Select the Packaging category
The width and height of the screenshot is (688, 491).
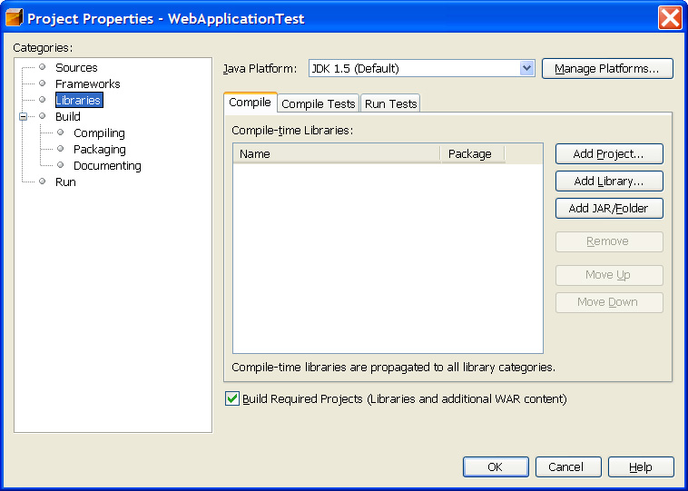tap(99, 149)
